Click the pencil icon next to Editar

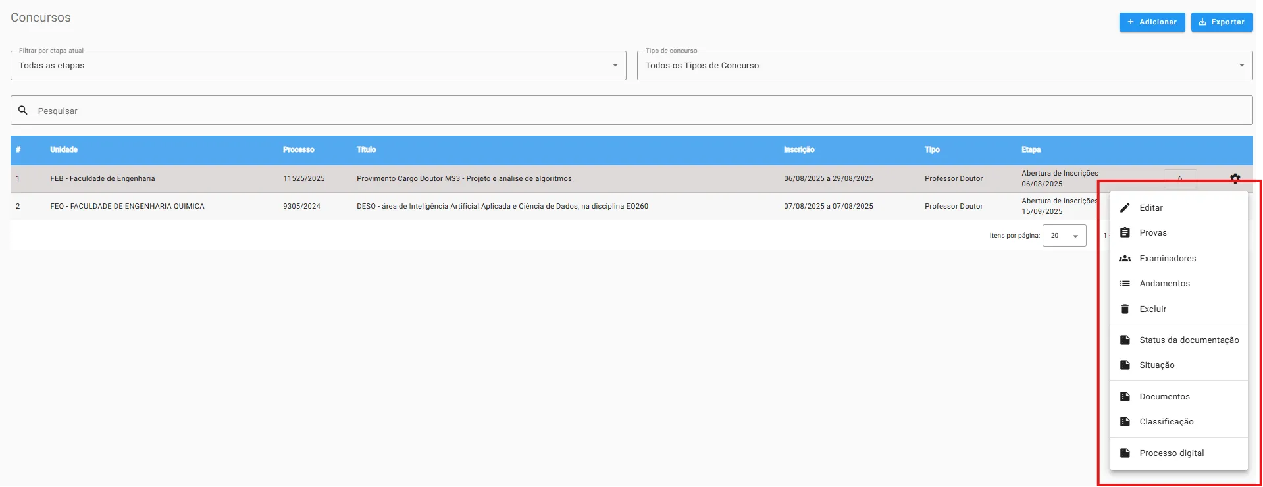pos(1125,207)
